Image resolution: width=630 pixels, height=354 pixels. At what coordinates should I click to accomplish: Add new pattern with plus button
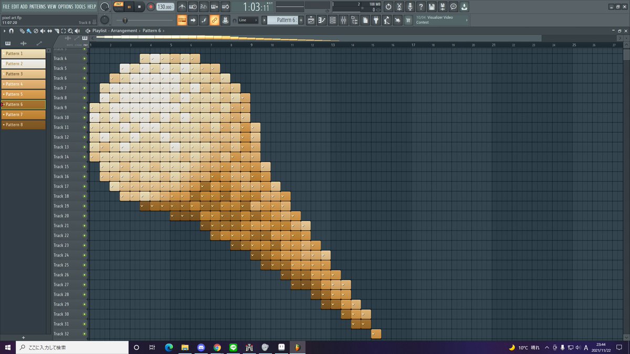click(23, 337)
